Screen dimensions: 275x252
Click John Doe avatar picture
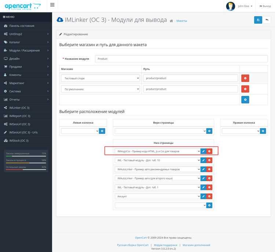click(x=231, y=6)
